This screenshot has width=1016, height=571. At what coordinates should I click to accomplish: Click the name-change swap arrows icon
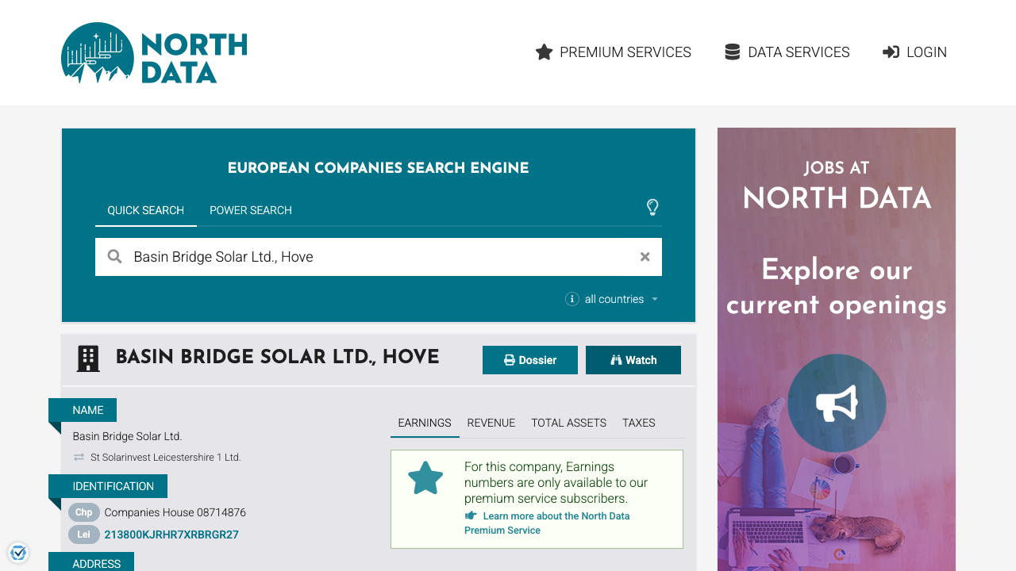click(78, 457)
